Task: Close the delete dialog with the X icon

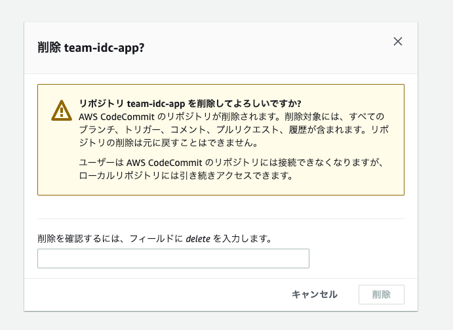Action: (397, 41)
